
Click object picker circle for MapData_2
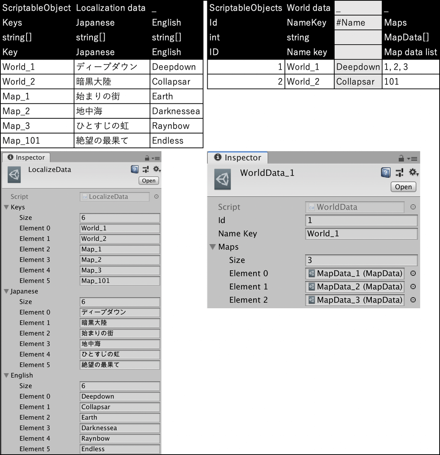pyautogui.click(x=413, y=287)
